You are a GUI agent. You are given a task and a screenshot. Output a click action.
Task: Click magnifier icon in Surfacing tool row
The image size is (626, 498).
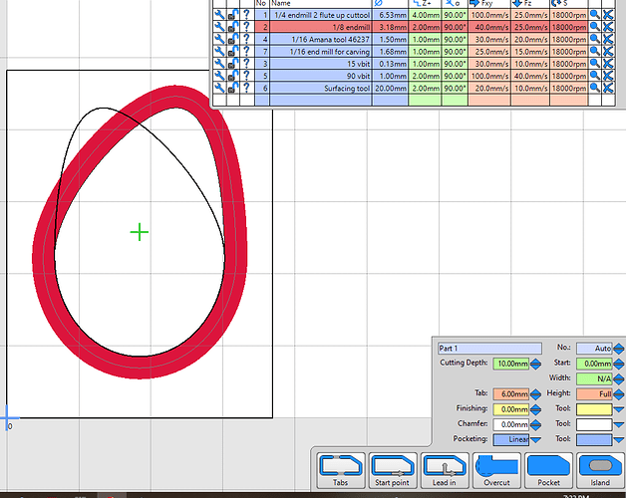tap(593, 88)
